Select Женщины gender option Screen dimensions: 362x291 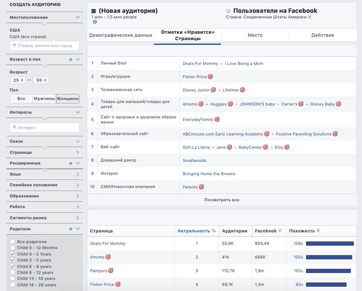pyautogui.click(x=68, y=99)
